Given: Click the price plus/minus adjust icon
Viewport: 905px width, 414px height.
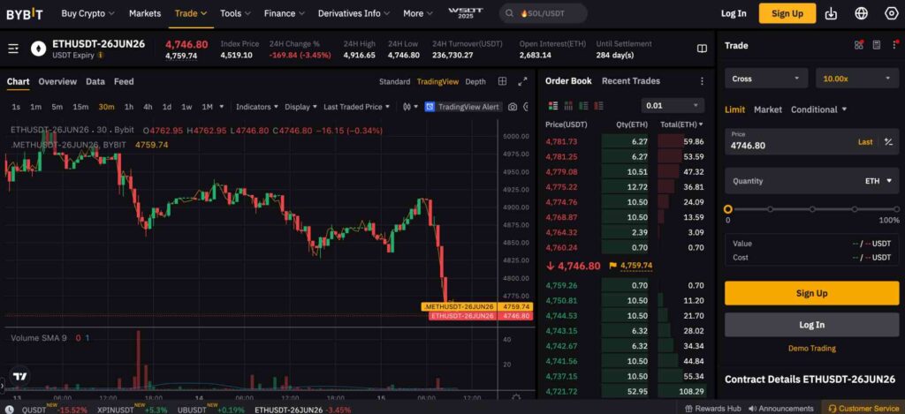Looking at the screenshot, I should [x=888, y=142].
